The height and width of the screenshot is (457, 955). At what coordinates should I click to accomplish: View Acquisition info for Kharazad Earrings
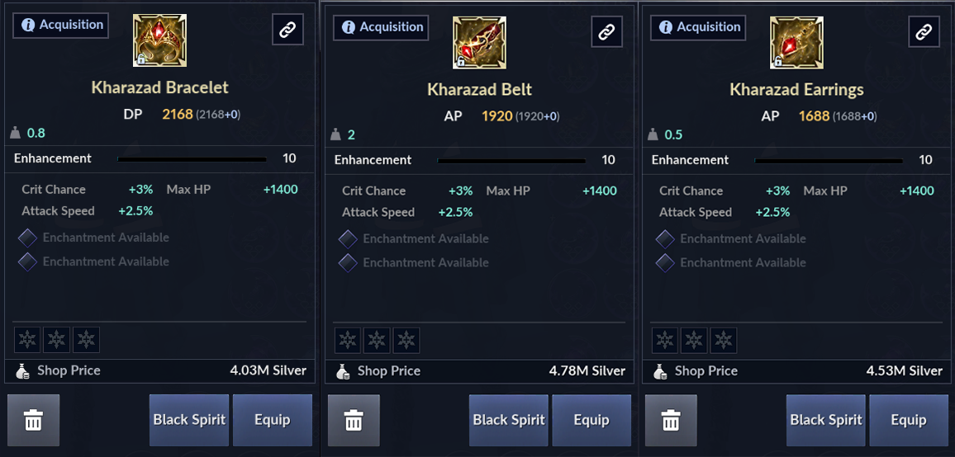(x=698, y=27)
